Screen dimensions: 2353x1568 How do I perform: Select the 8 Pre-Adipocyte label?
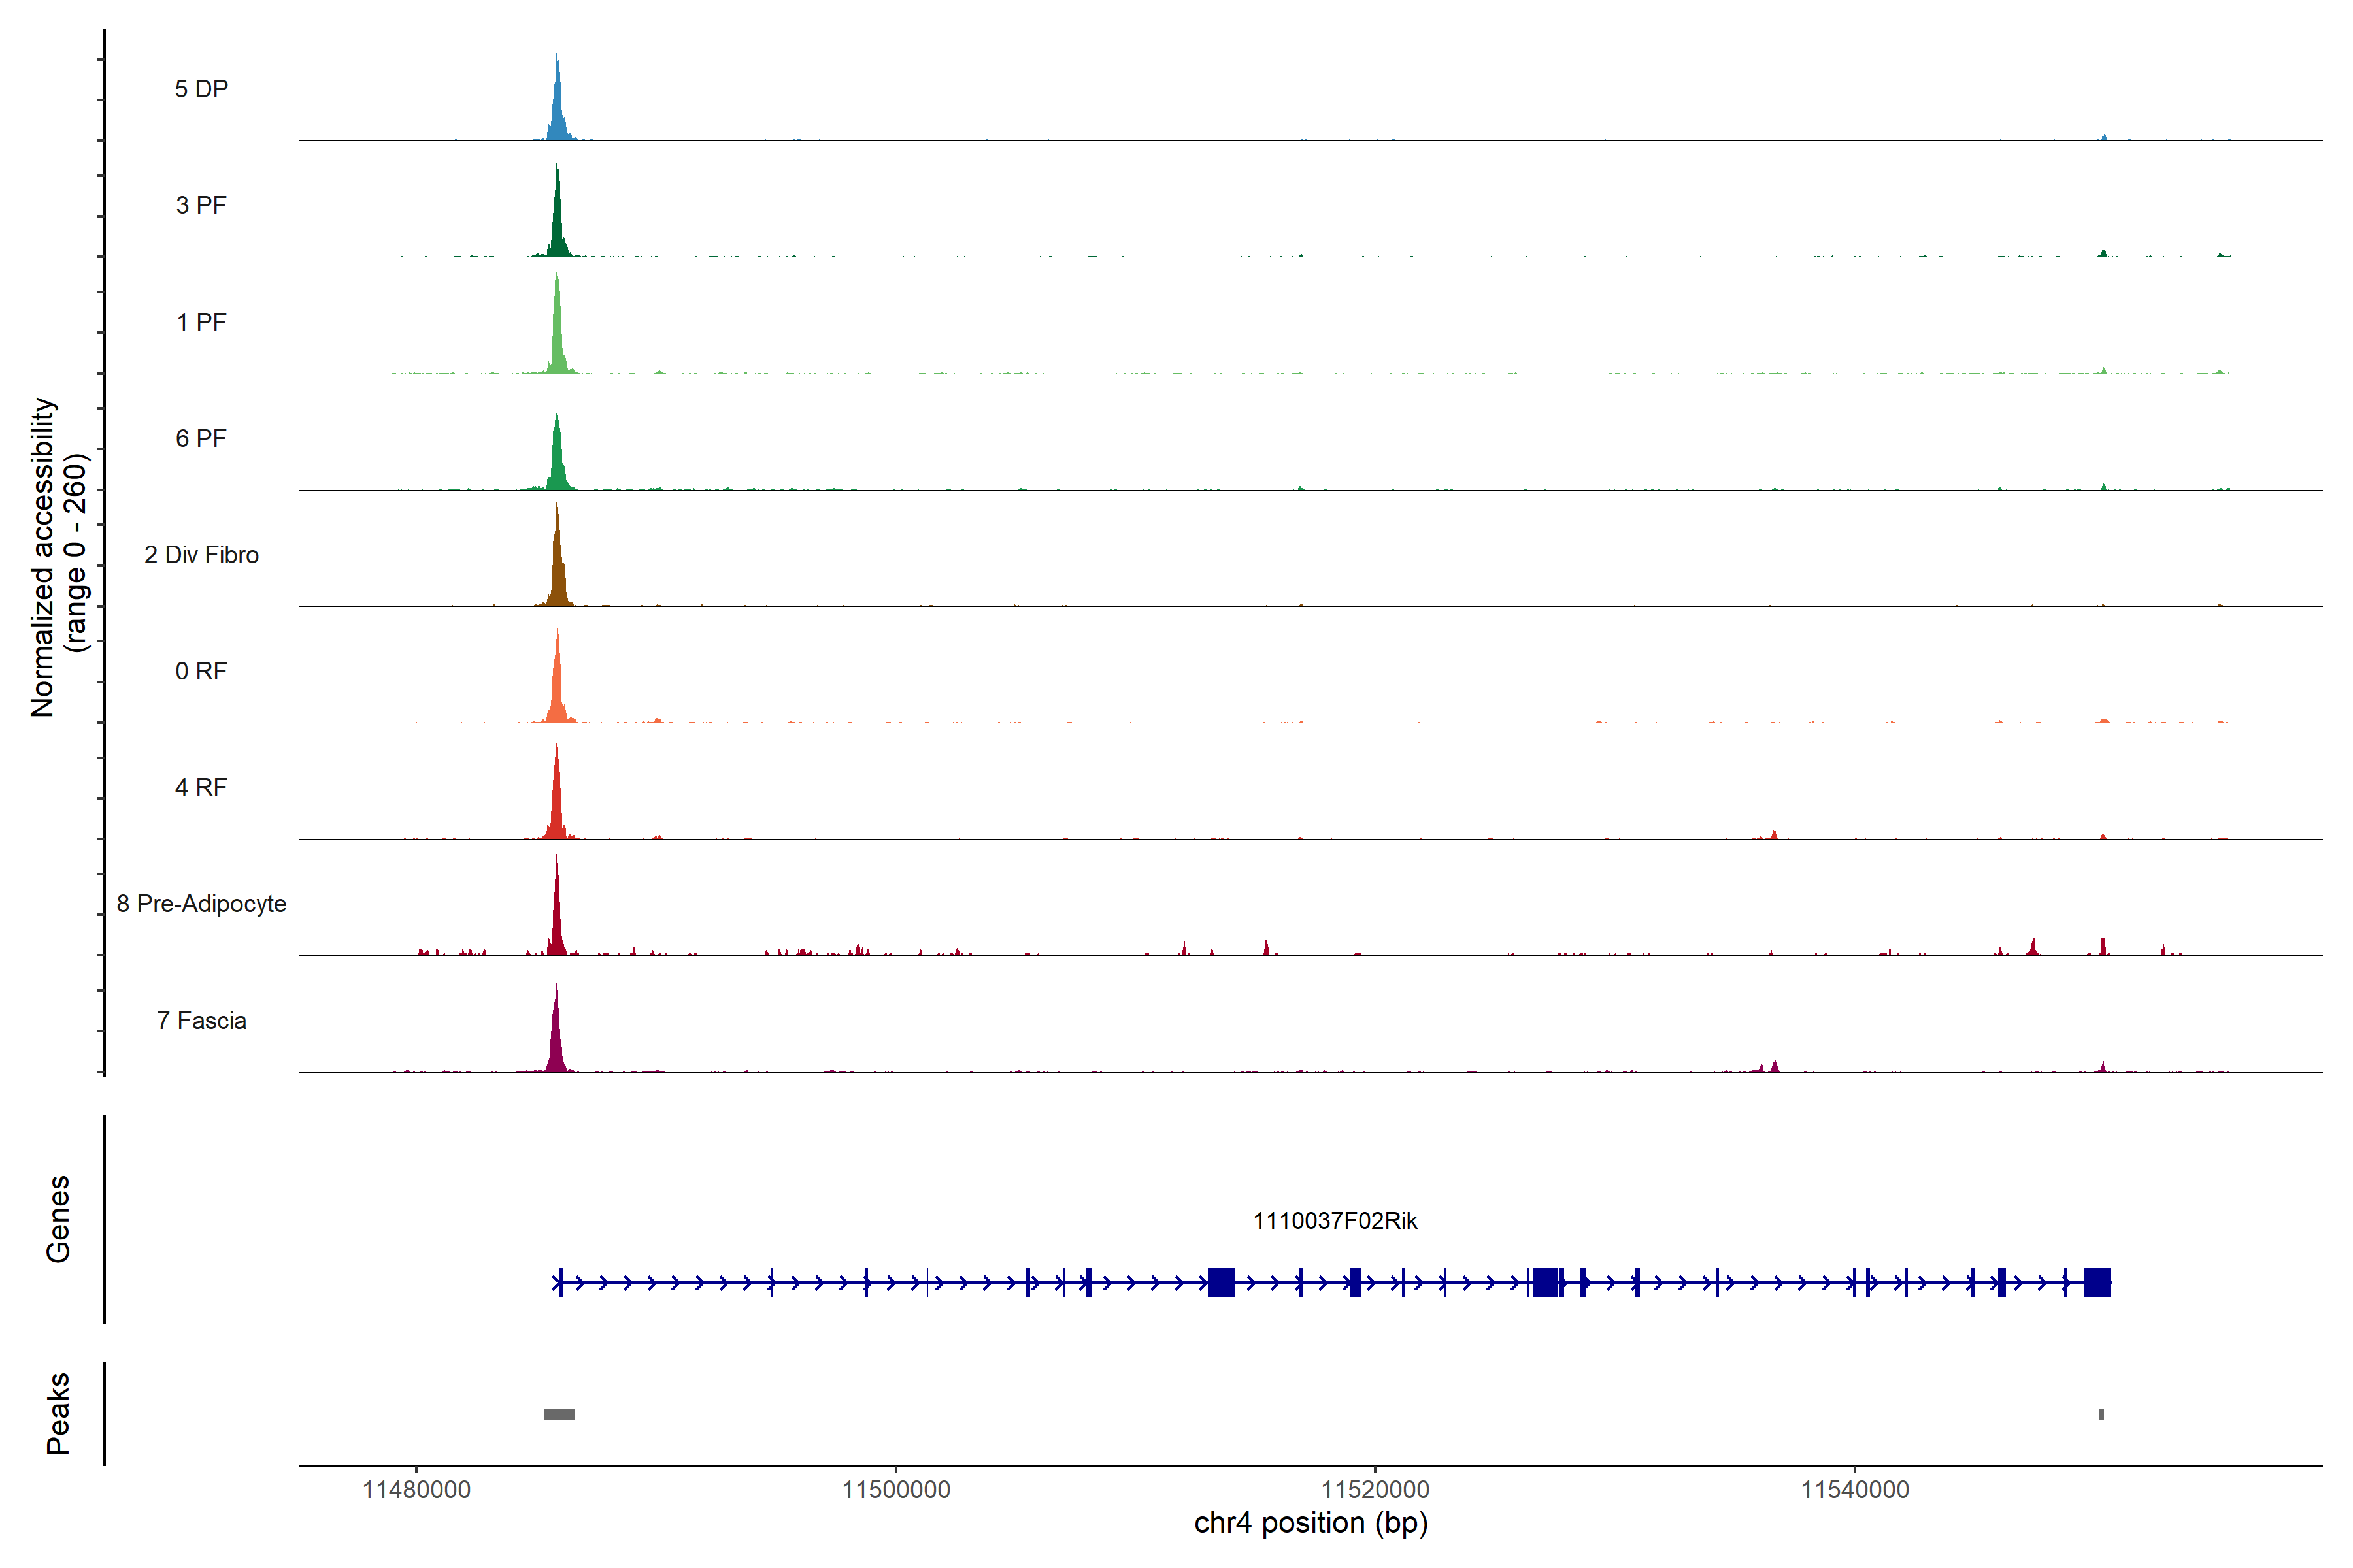(x=201, y=904)
